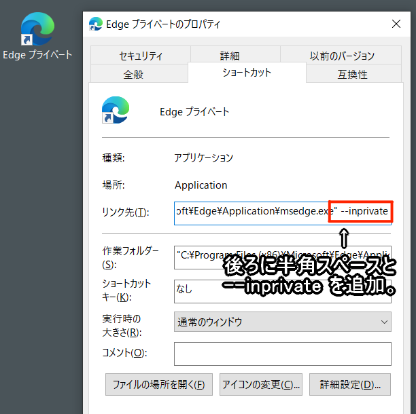The height and width of the screenshot is (414, 416).
Task: Click in the 作業フォルダー input field
Action: tap(283, 257)
